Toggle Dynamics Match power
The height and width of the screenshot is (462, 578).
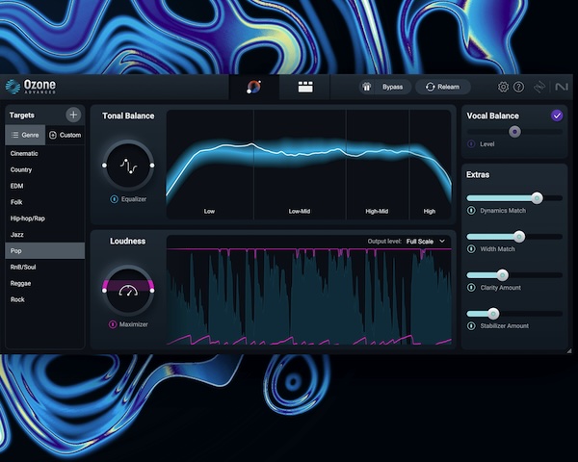[x=471, y=211]
